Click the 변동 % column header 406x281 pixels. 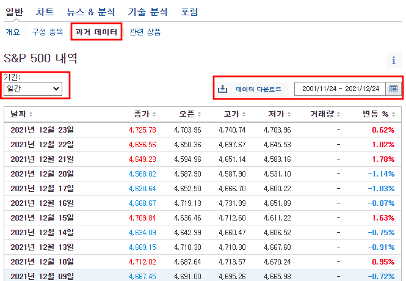point(375,114)
